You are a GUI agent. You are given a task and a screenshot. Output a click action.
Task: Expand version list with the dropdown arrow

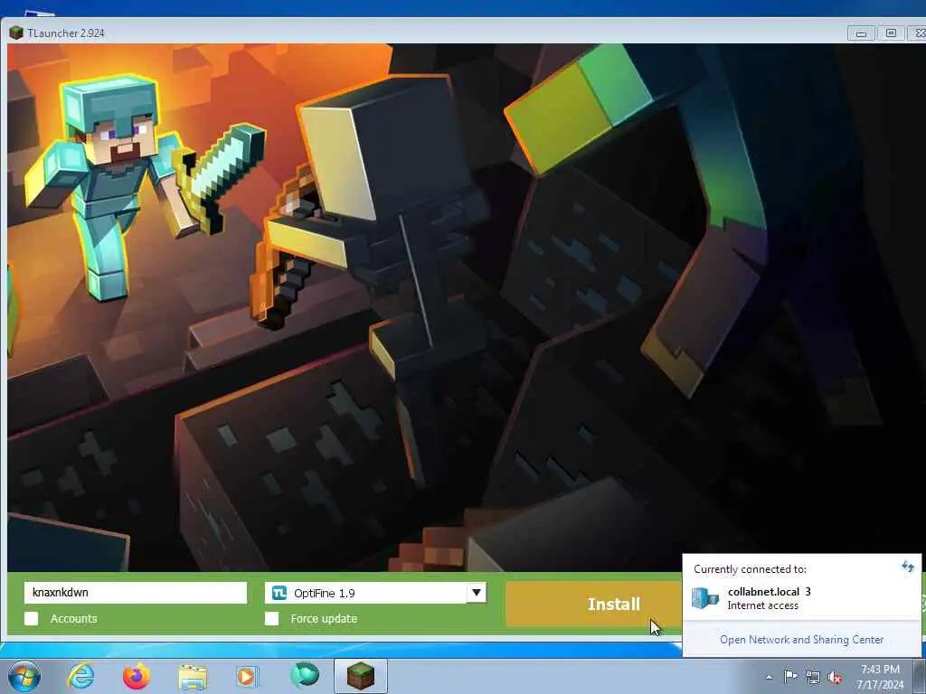476,593
